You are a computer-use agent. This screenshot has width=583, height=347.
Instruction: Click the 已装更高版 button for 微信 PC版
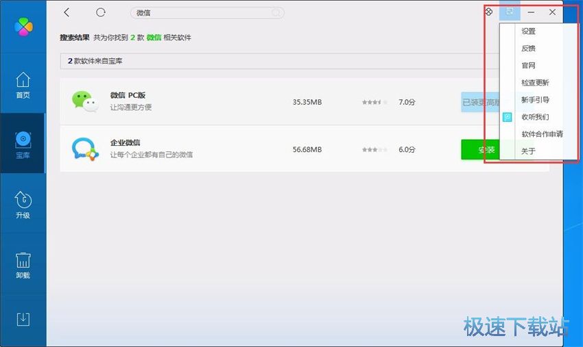[x=480, y=102]
